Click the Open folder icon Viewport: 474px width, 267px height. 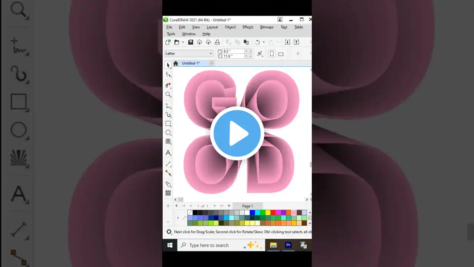[177, 42]
